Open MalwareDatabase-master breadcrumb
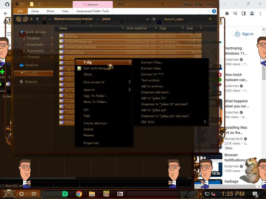 coord(74,19)
